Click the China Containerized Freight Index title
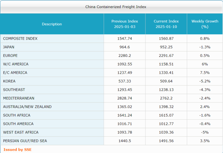 (x=111, y=7)
